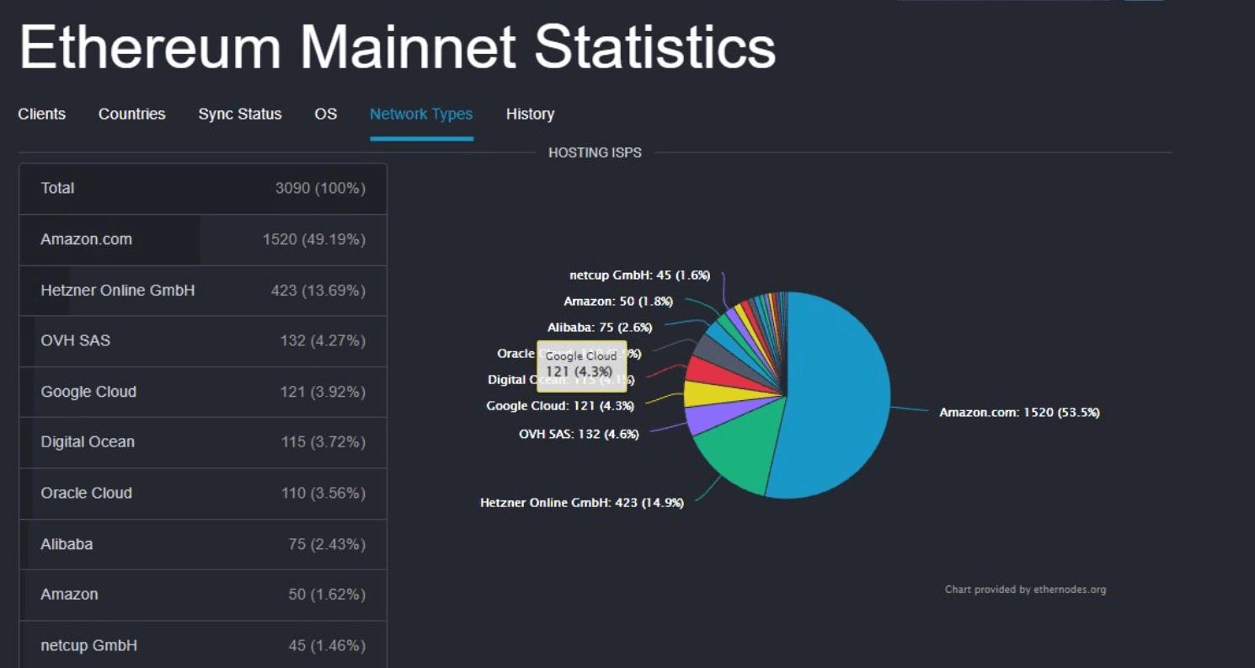Open the OS tab
This screenshot has width=1255, height=668.
pyautogui.click(x=326, y=114)
